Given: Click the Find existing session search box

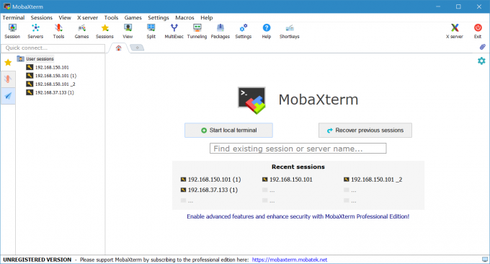Looking at the screenshot, I should click(x=298, y=149).
